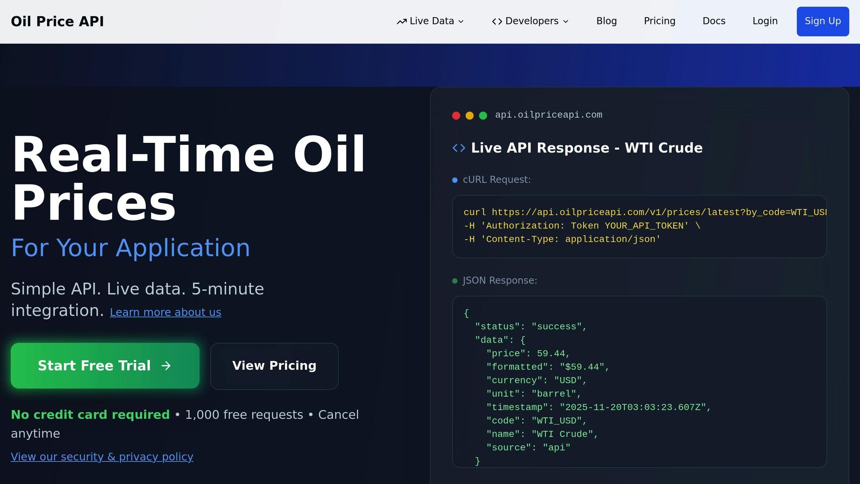Click the Start Free Trial button
Screen dimensions: 860x484
coord(105,366)
